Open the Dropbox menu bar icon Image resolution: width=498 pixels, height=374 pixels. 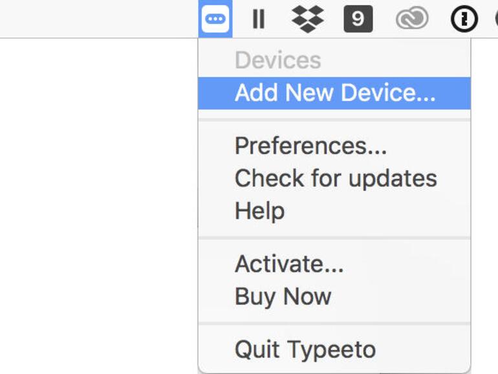[308, 19]
